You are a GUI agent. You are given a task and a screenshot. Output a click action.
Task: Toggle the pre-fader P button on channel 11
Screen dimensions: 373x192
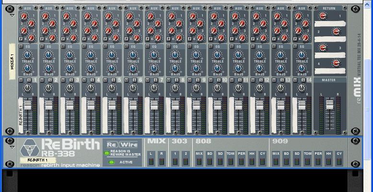232,39
